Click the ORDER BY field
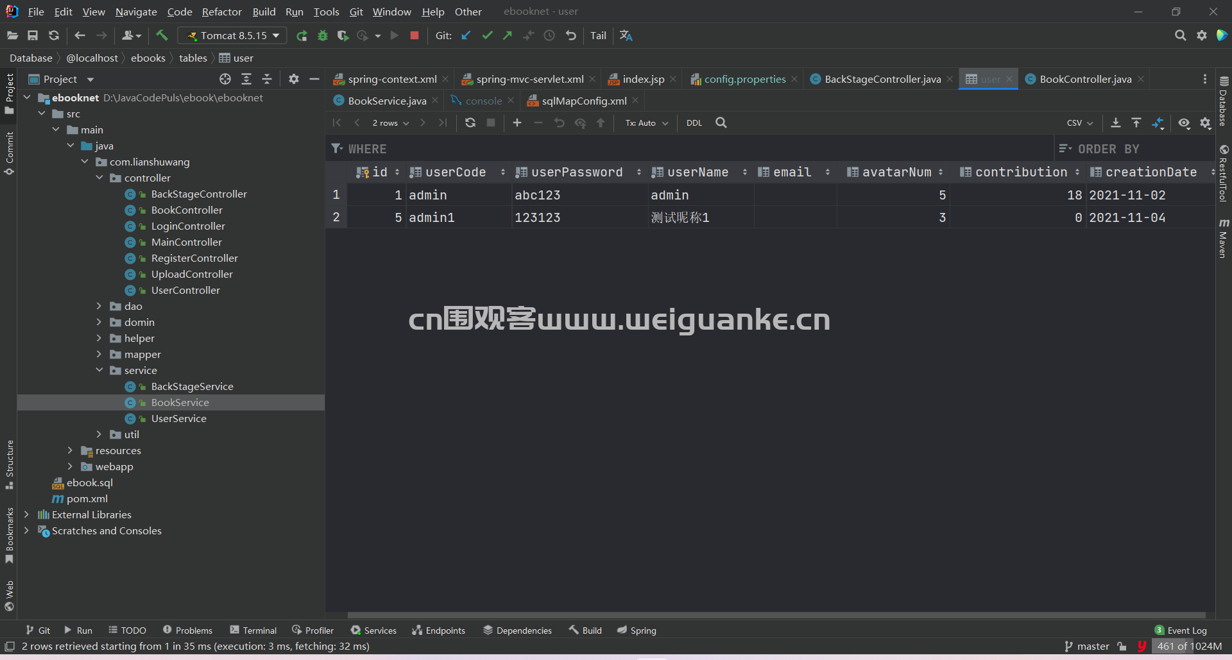The height and width of the screenshot is (660, 1232). [1134, 149]
